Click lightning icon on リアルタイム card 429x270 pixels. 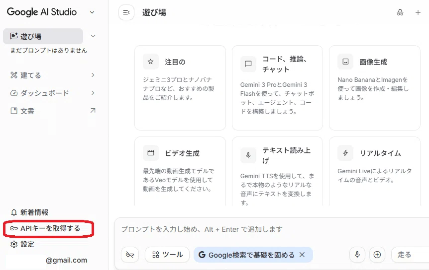pyautogui.click(x=345, y=153)
